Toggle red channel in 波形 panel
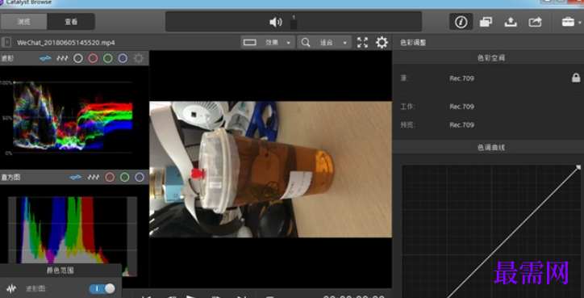The image size is (584, 298). point(93,58)
